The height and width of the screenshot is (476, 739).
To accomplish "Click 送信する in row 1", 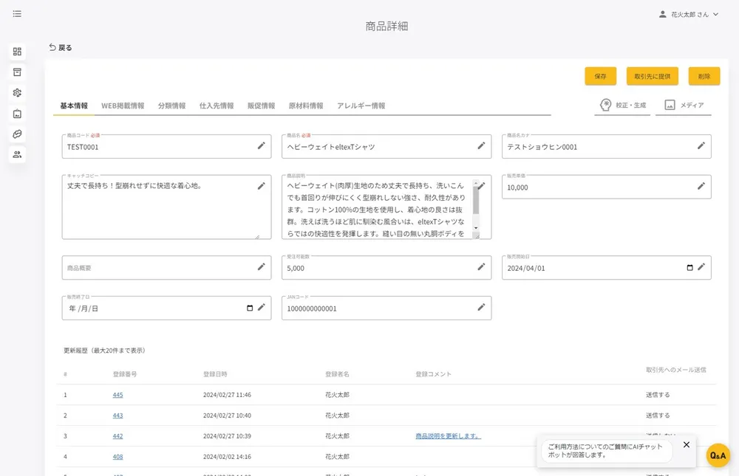I will [x=658, y=395].
